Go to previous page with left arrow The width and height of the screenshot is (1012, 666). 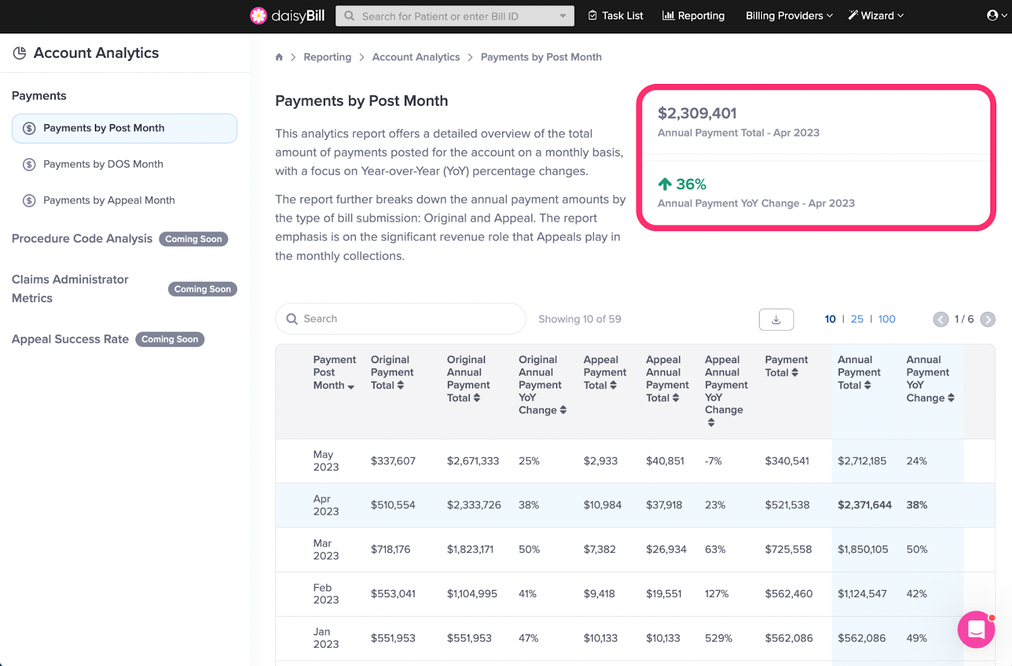tap(941, 319)
